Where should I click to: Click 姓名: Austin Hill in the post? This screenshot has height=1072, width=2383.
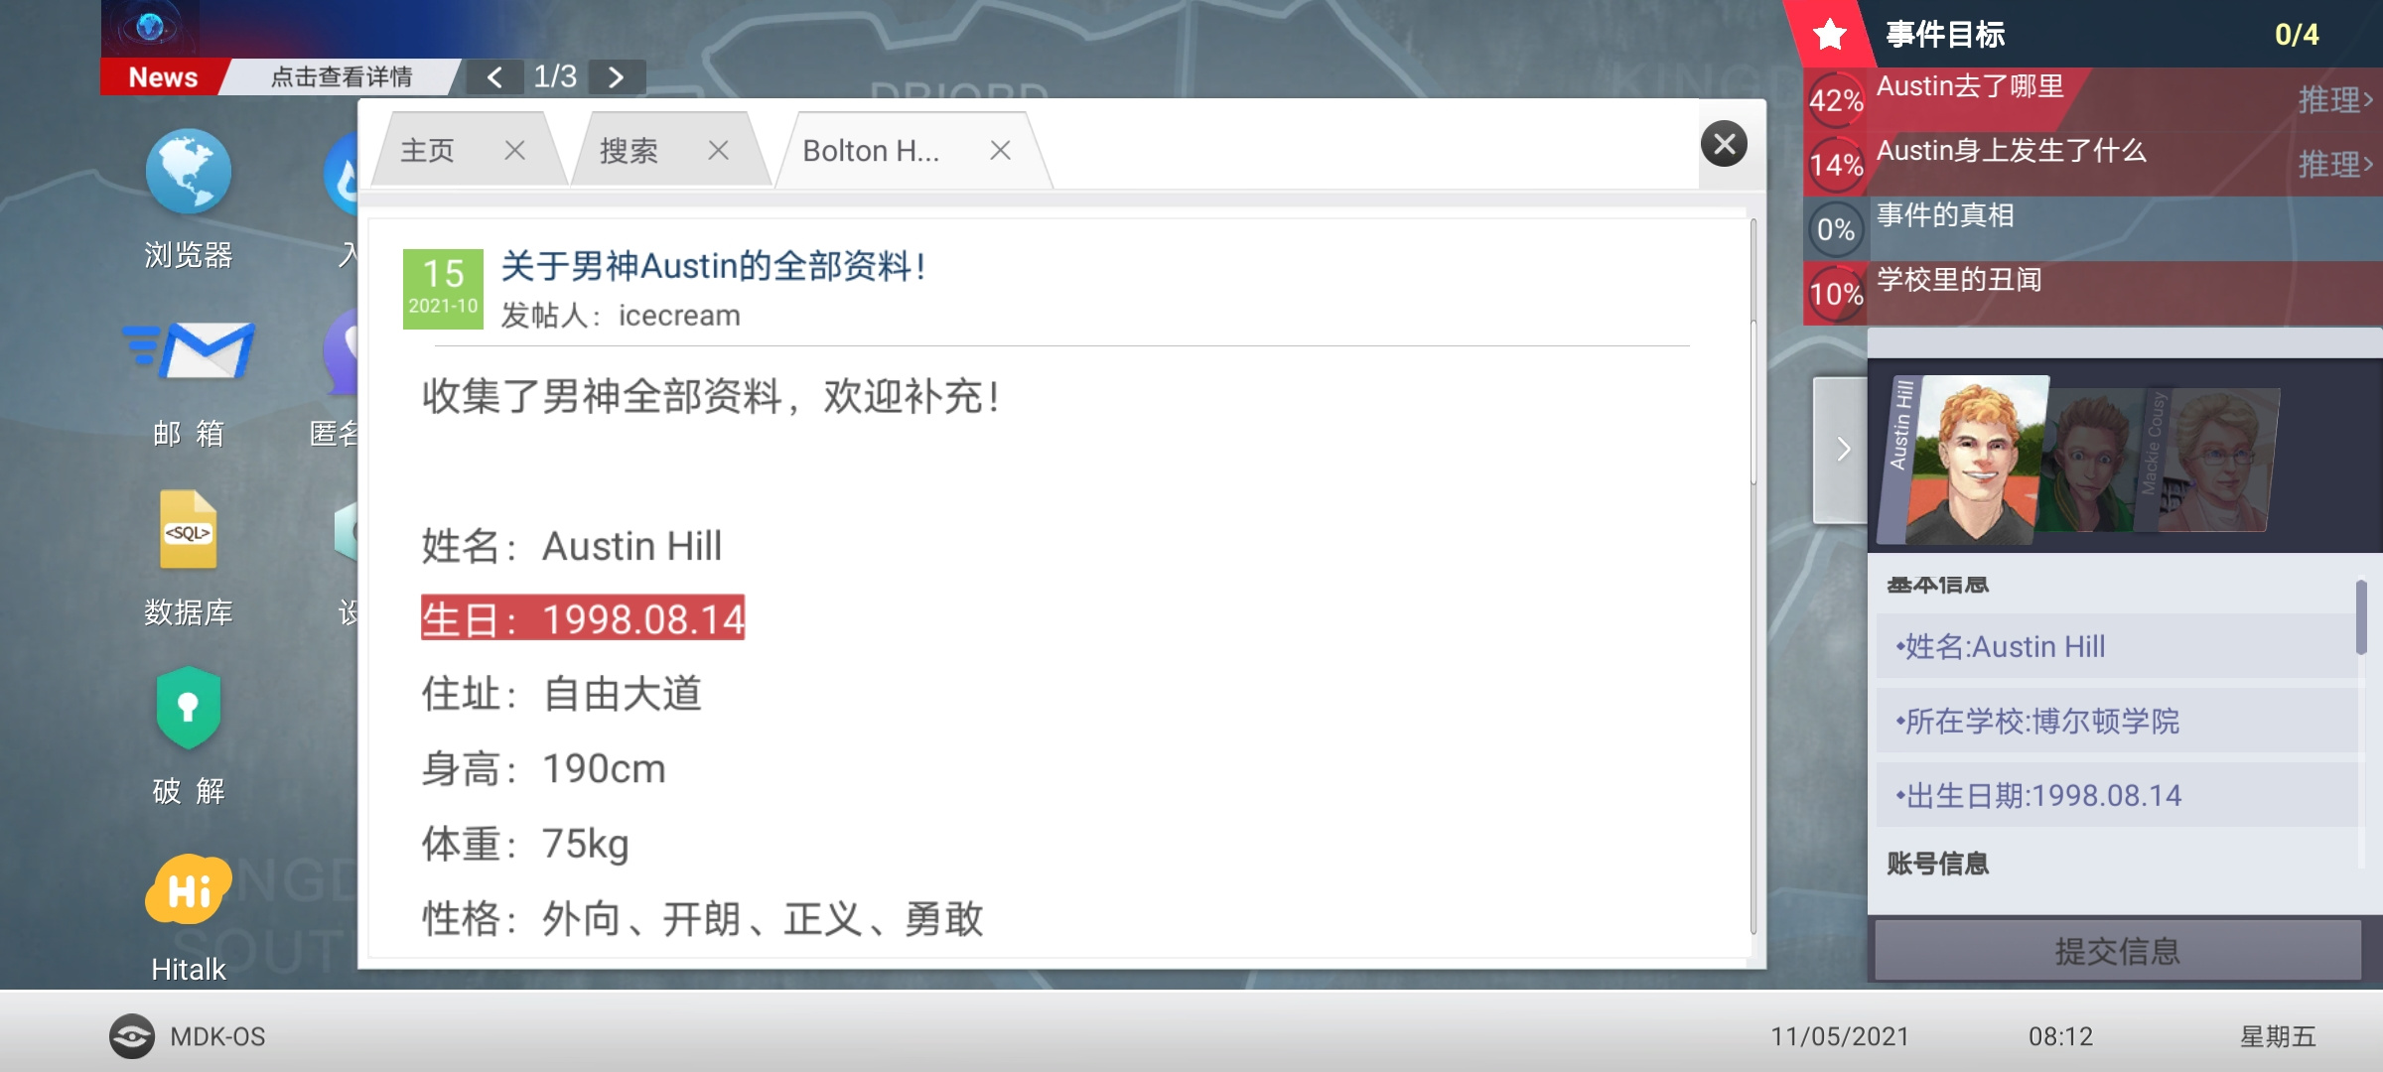tap(572, 546)
